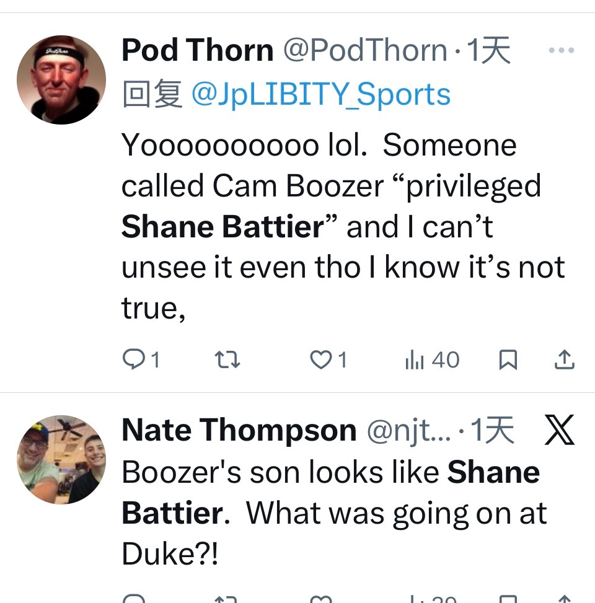Tap bold "Shane Battier" in Pod Thorn's tweet

point(223,227)
